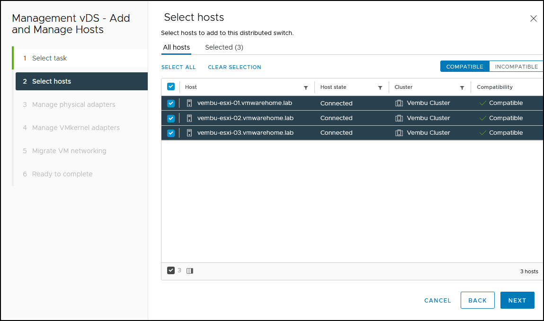Image resolution: width=544 pixels, height=321 pixels.
Task: Uncheck the vembu-esxi-03 host checkbox
Action: [x=171, y=133]
